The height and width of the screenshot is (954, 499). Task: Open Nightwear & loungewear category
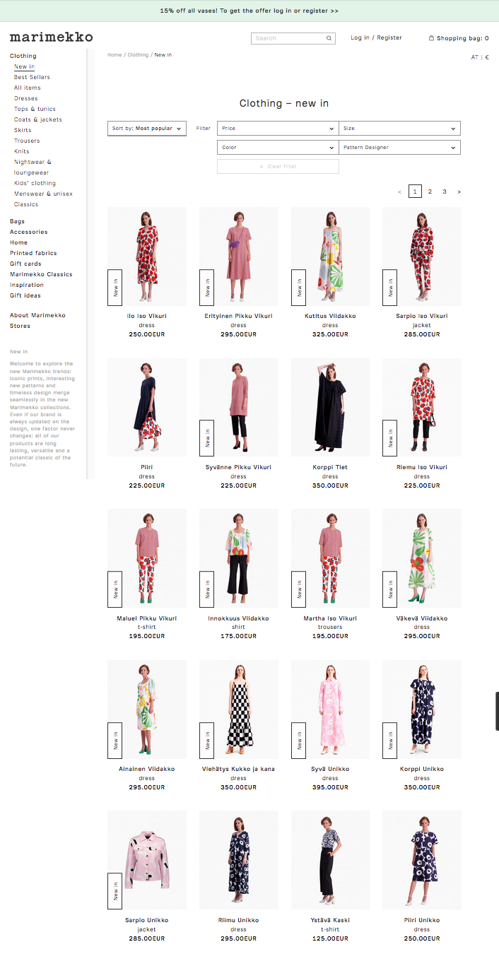33,167
